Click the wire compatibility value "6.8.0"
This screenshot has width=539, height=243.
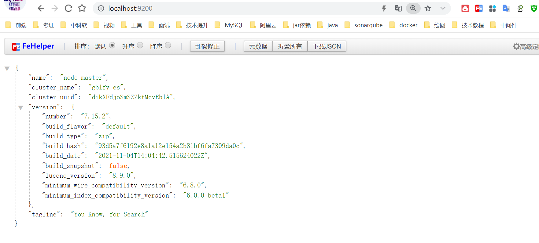coord(192,185)
